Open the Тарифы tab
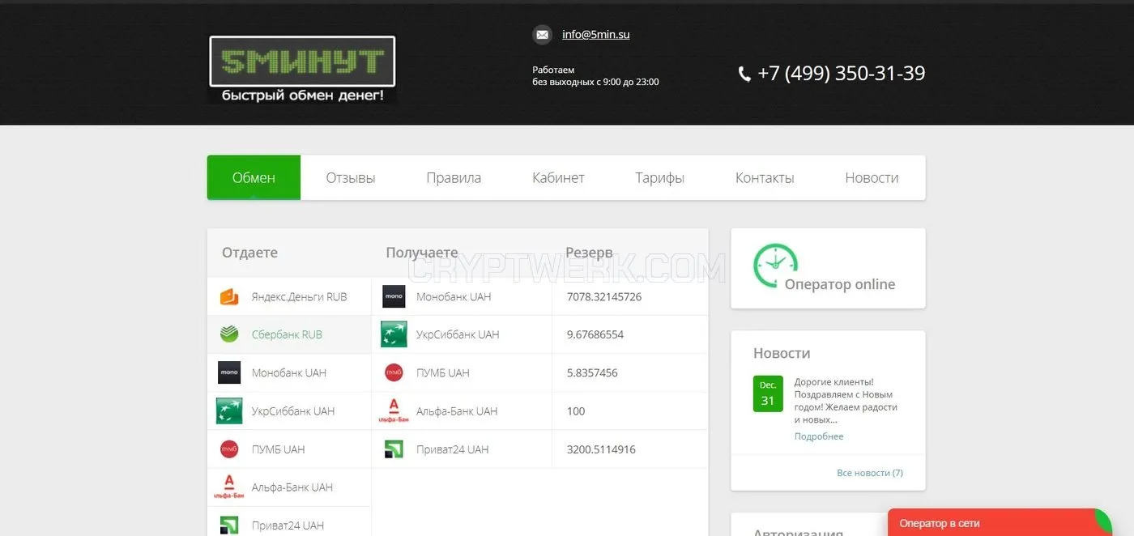Screen dimensions: 1134x536 pyautogui.click(x=659, y=177)
